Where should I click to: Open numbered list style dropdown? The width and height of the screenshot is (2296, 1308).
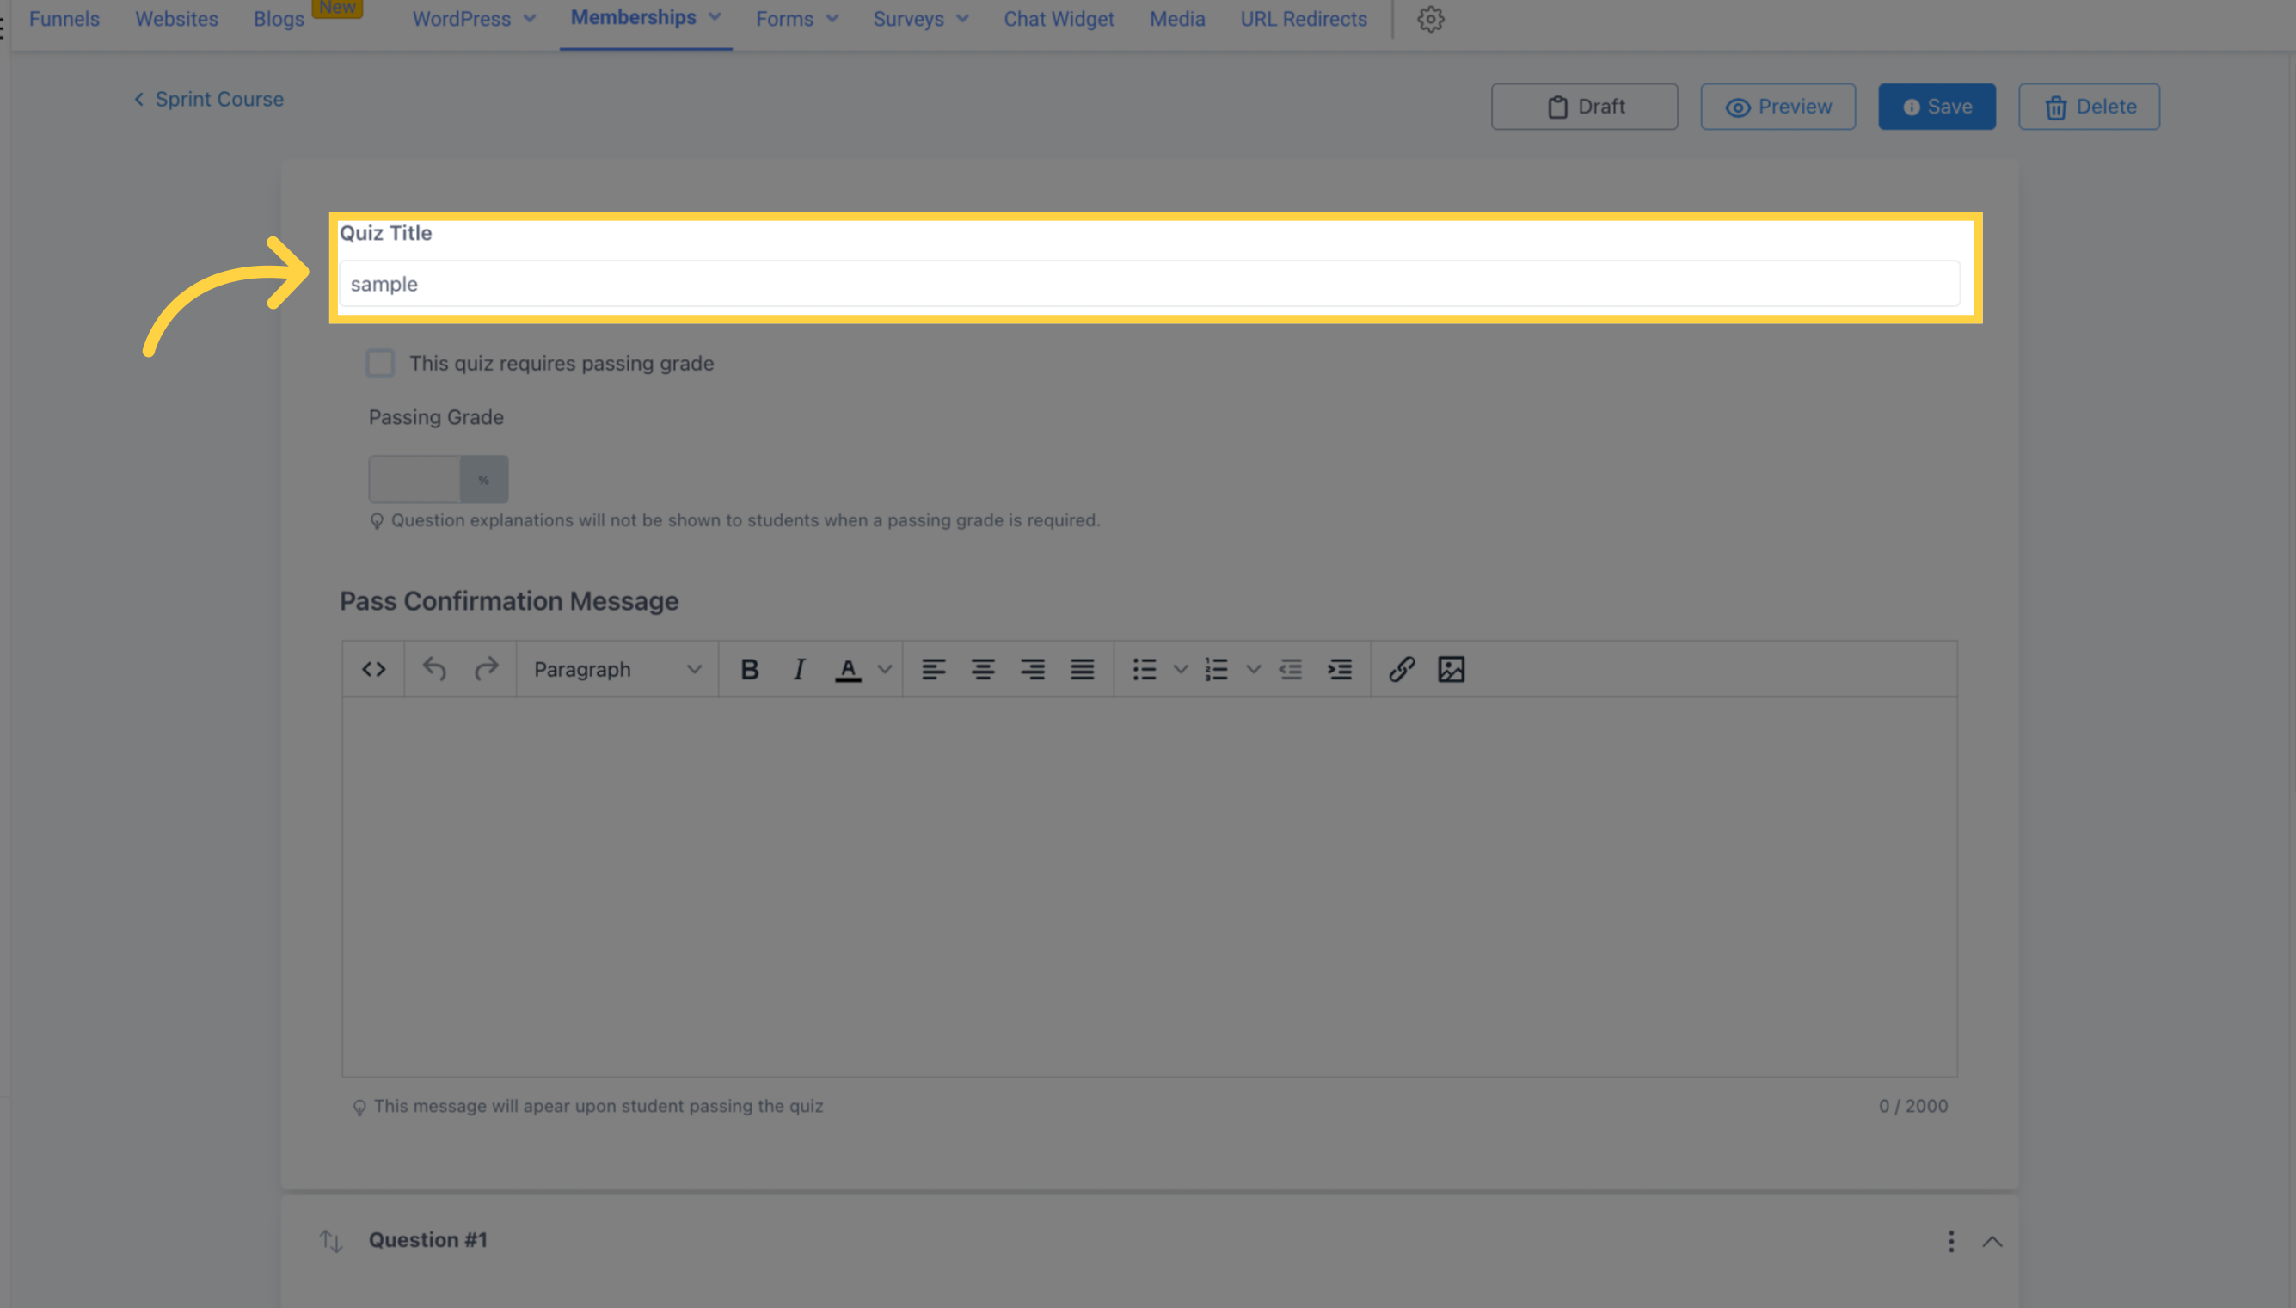[1254, 669]
